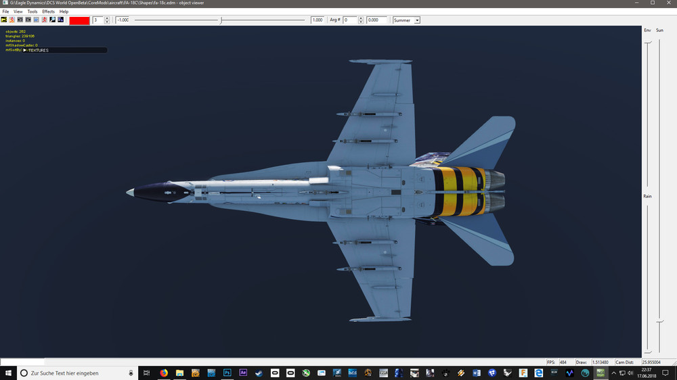Open File Explorer from the taskbar
This screenshot has width=677, height=380.
[x=179, y=373]
